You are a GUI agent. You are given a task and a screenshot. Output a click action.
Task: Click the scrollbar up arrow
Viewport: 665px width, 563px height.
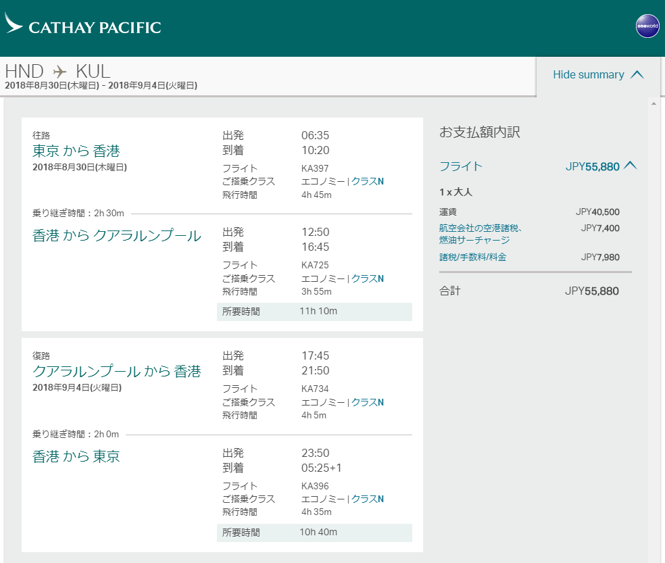tap(654, 103)
